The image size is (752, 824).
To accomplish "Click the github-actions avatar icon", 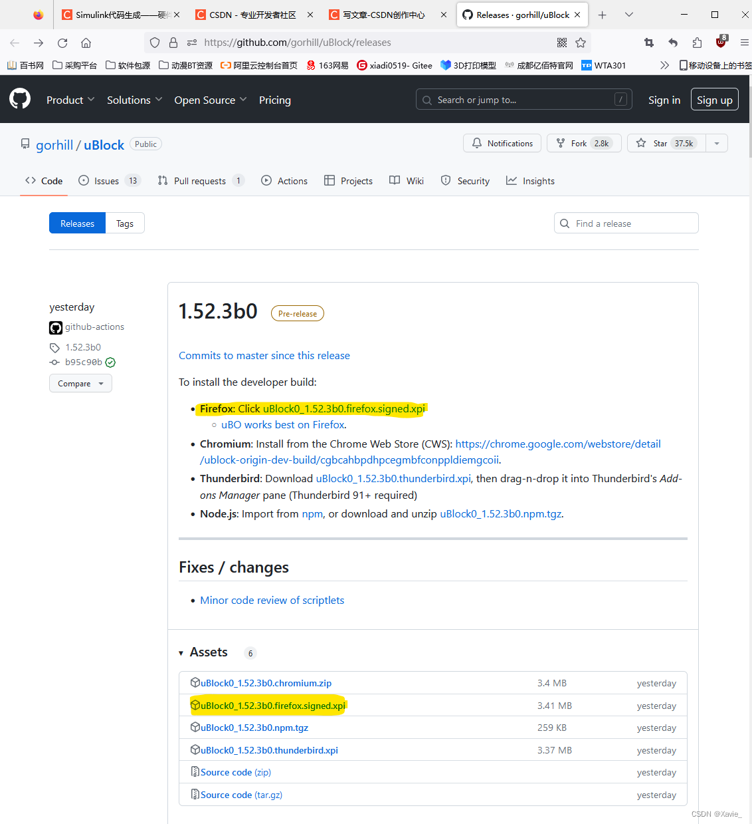I will click(55, 327).
